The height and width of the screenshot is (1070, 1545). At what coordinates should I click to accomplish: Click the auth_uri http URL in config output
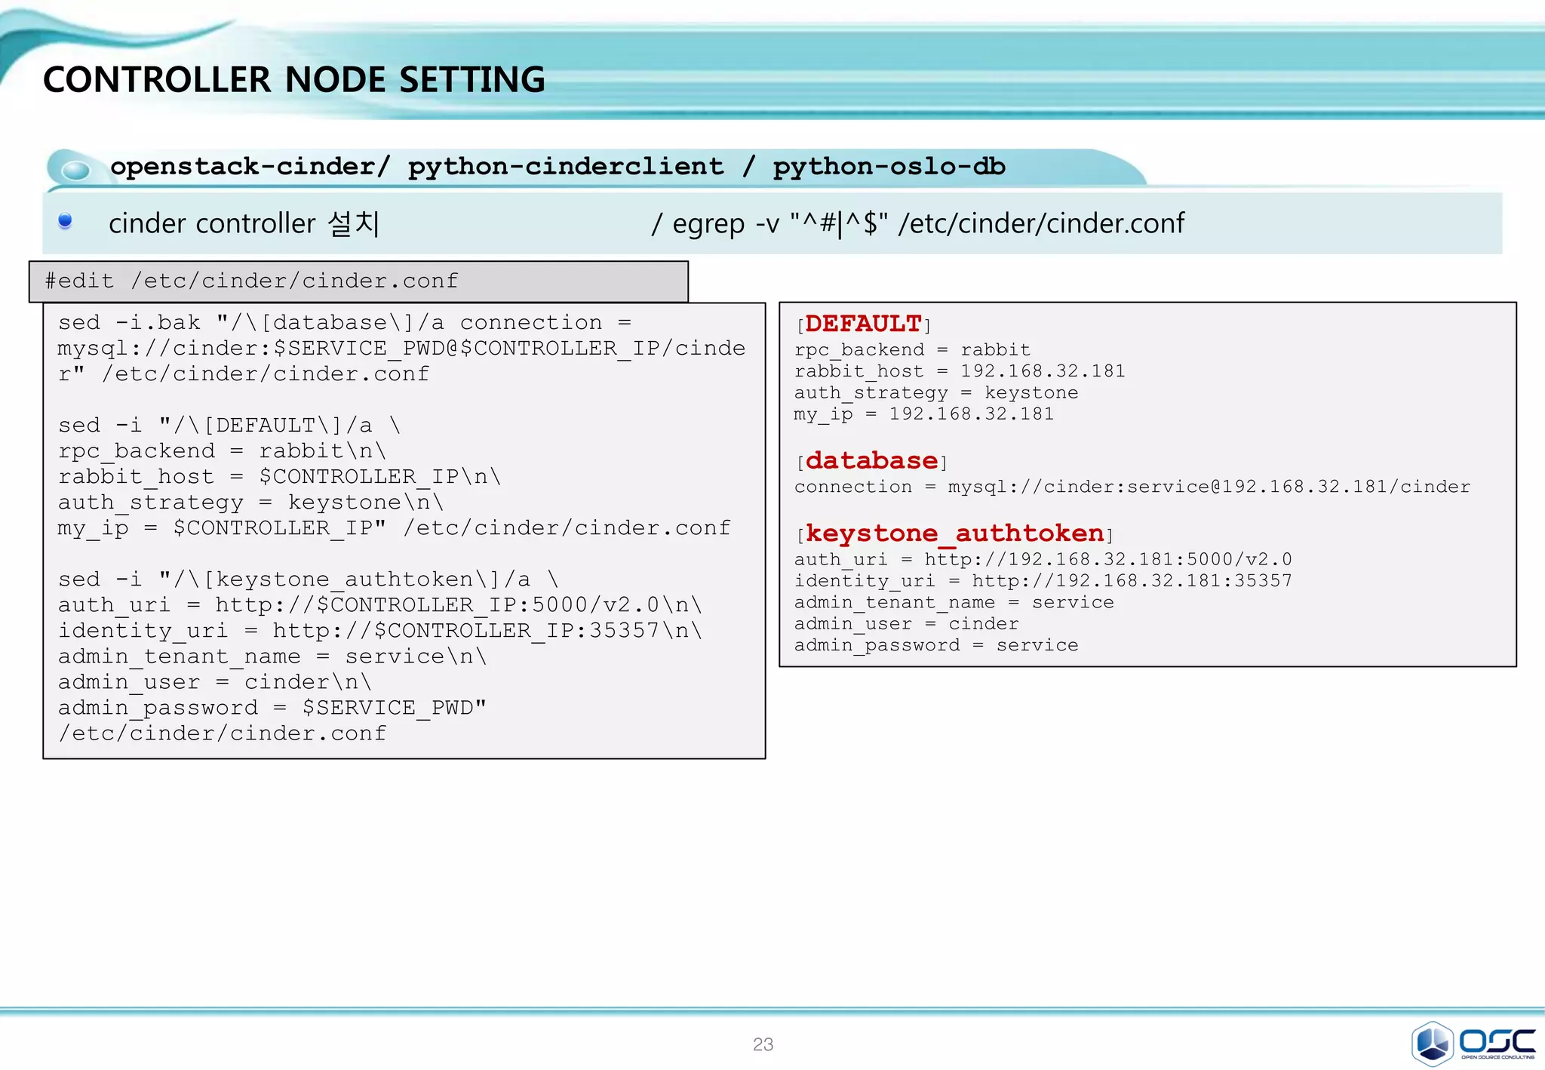(1107, 560)
